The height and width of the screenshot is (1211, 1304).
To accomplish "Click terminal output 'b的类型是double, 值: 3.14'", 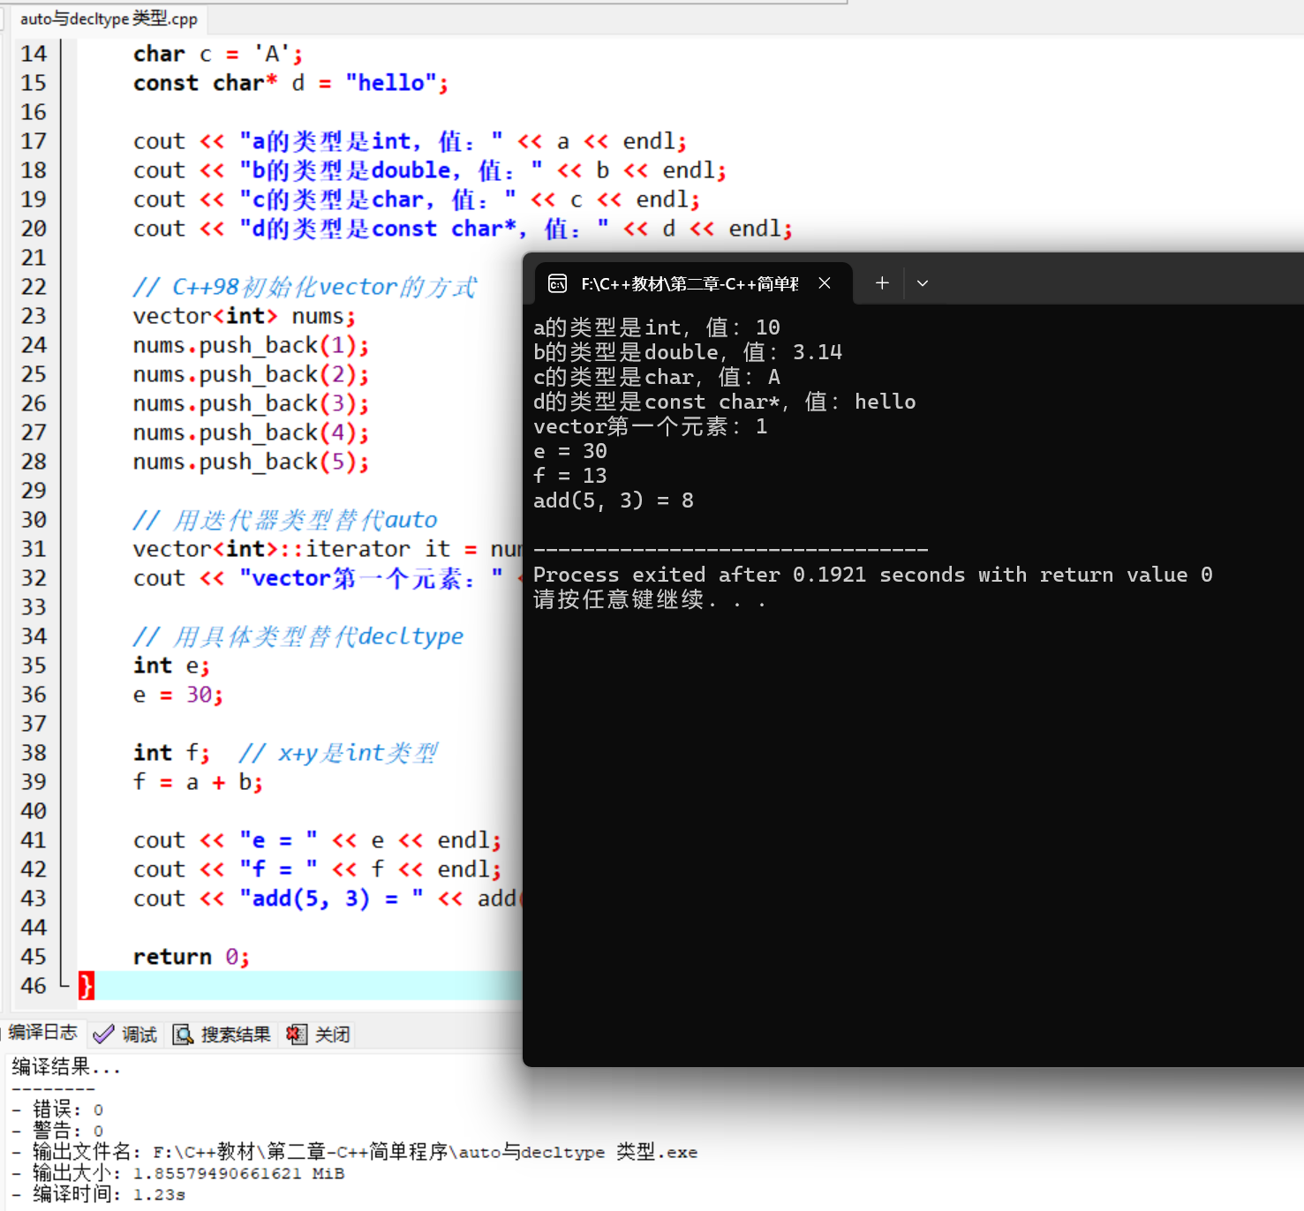I will pos(688,352).
